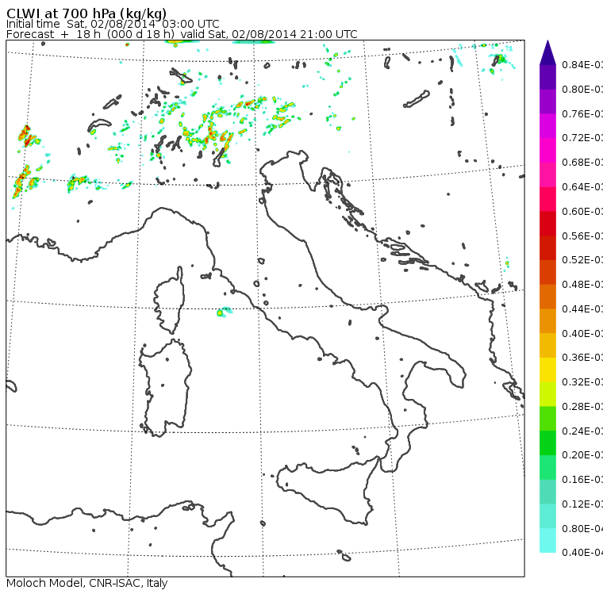The width and height of the screenshot is (603, 594).
Task: Click the 0.44E-03 colorbar label
Action: point(582,309)
